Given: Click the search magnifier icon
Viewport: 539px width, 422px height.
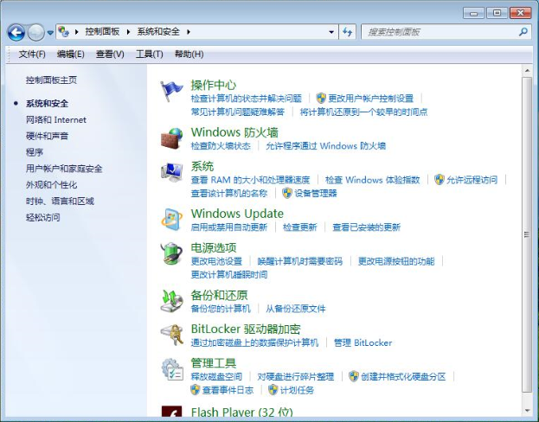Looking at the screenshot, I should tap(523, 32).
